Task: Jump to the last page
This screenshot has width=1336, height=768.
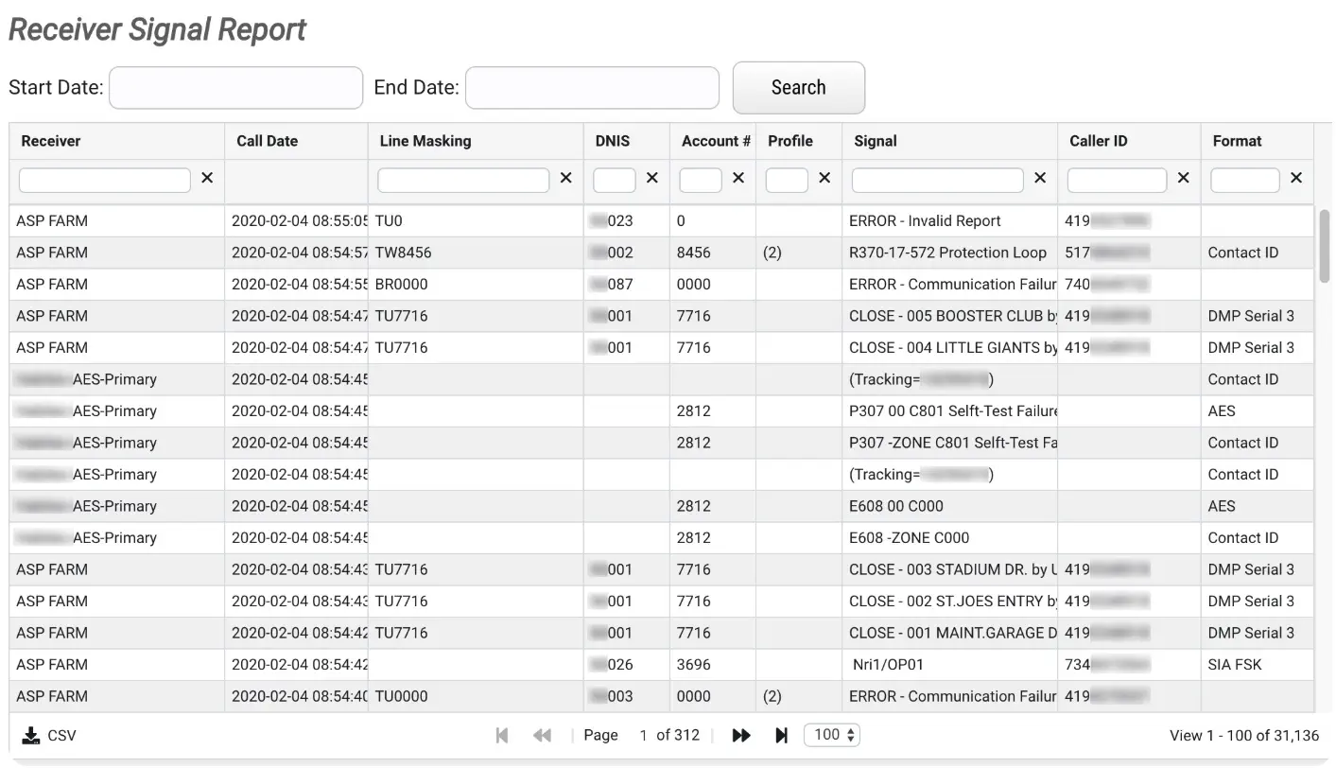Action: [781, 736]
